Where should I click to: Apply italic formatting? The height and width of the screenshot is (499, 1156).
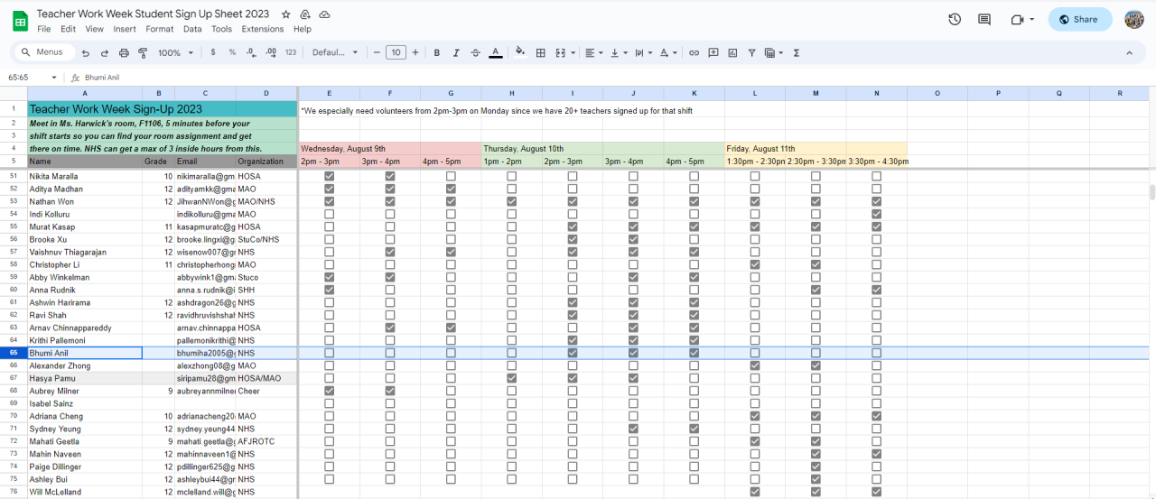[456, 53]
